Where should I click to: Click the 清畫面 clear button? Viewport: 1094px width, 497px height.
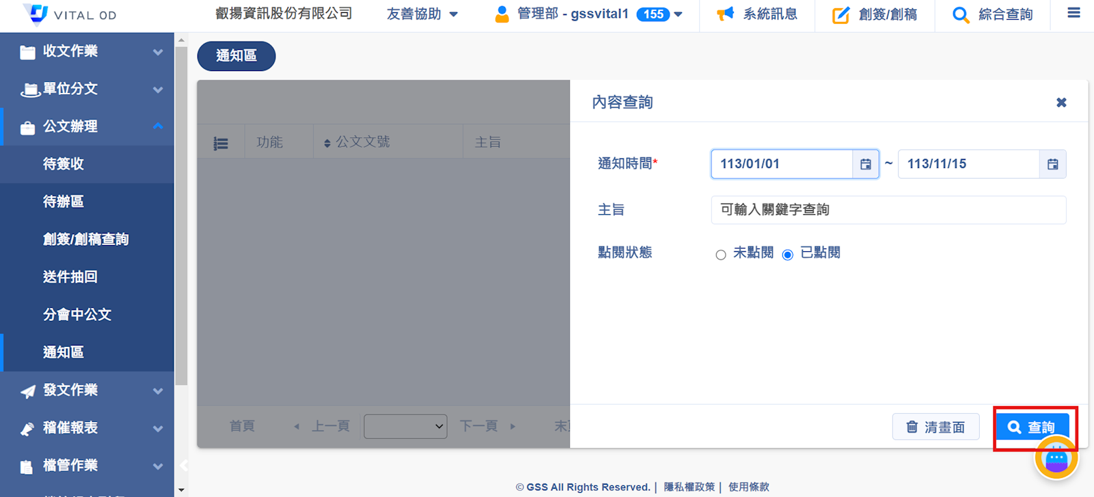[x=935, y=427]
